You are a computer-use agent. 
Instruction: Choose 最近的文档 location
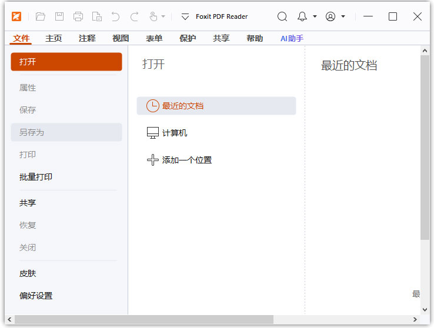(x=216, y=106)
